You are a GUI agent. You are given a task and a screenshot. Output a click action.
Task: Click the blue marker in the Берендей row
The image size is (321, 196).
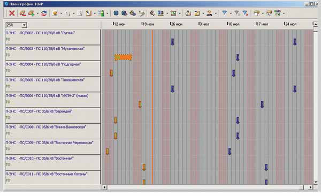coord(238,120)
